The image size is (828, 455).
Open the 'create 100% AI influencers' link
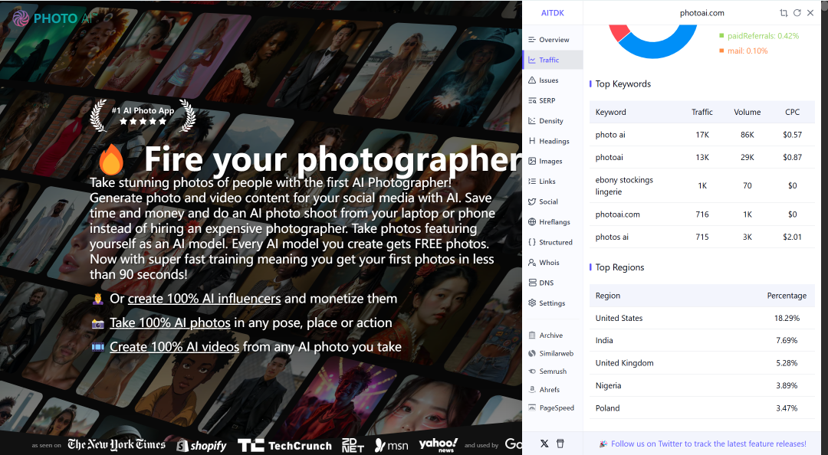point(205,299)
